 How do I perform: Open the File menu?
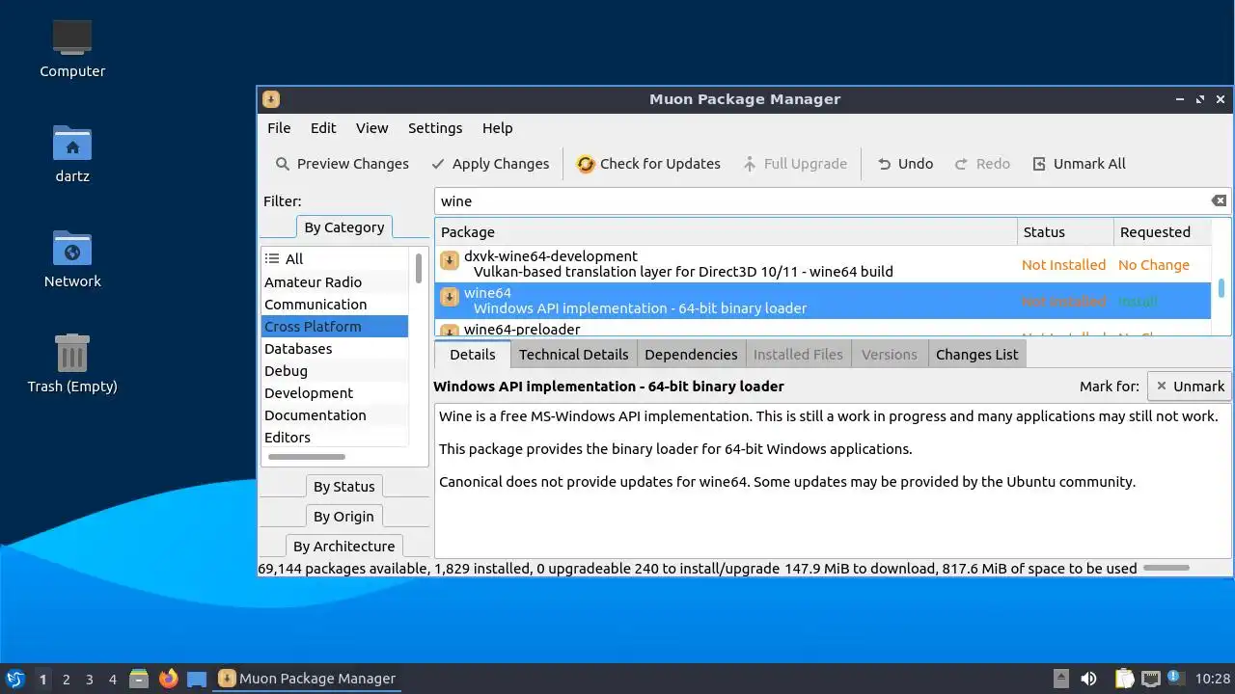(279, 128)
